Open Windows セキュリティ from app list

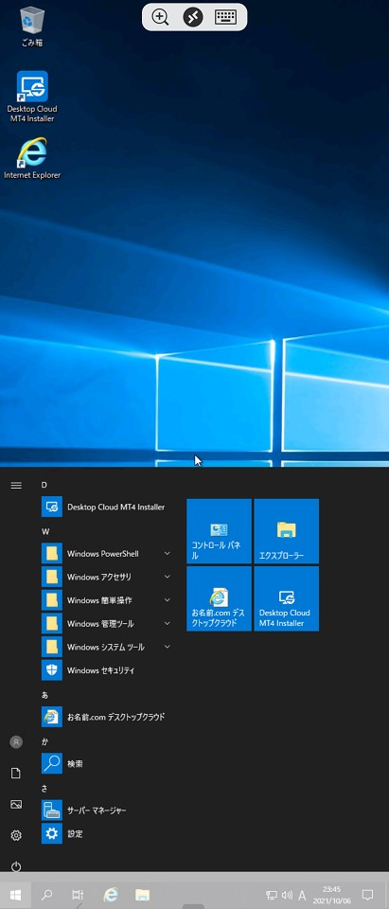point(107,670)
